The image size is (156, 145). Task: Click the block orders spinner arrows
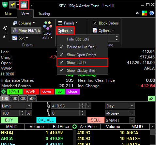pyautogui.click(x=117, y=38)
